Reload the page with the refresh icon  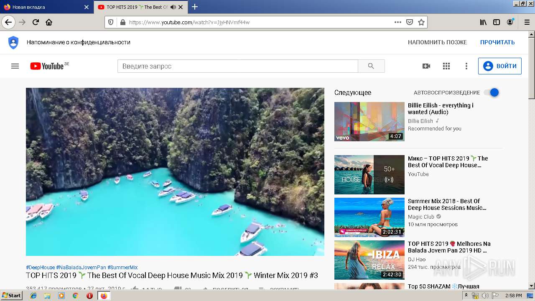[36, 22]
